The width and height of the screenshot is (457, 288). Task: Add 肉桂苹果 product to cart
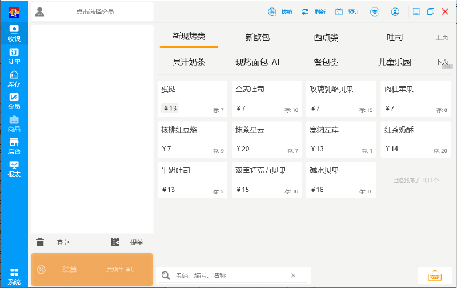[416, 99]
